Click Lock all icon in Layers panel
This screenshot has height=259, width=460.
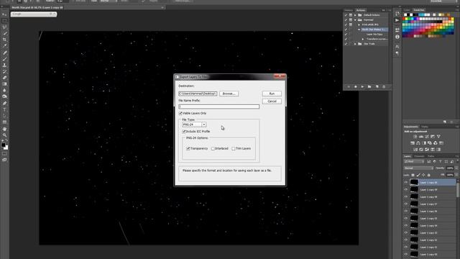(x=428, y=176)
